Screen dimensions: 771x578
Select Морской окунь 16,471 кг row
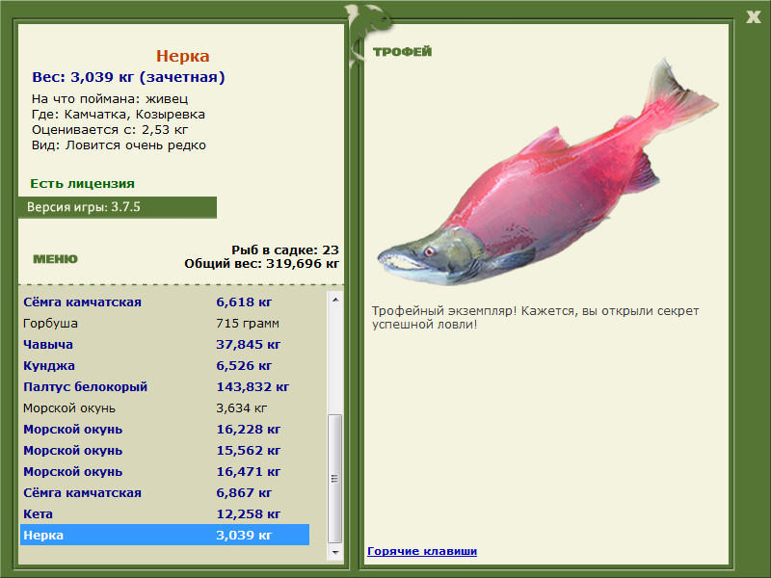coord(165,471)
